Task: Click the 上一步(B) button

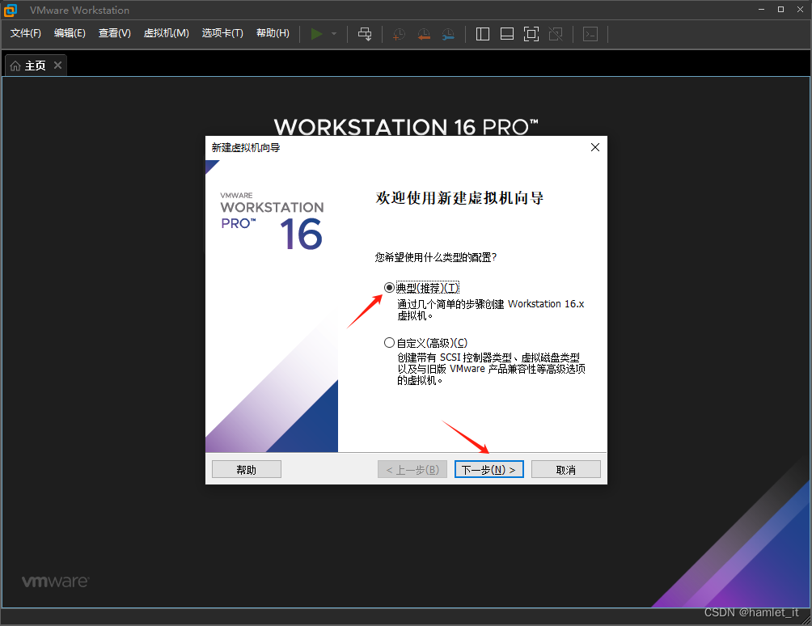Action: coord(412,470)
